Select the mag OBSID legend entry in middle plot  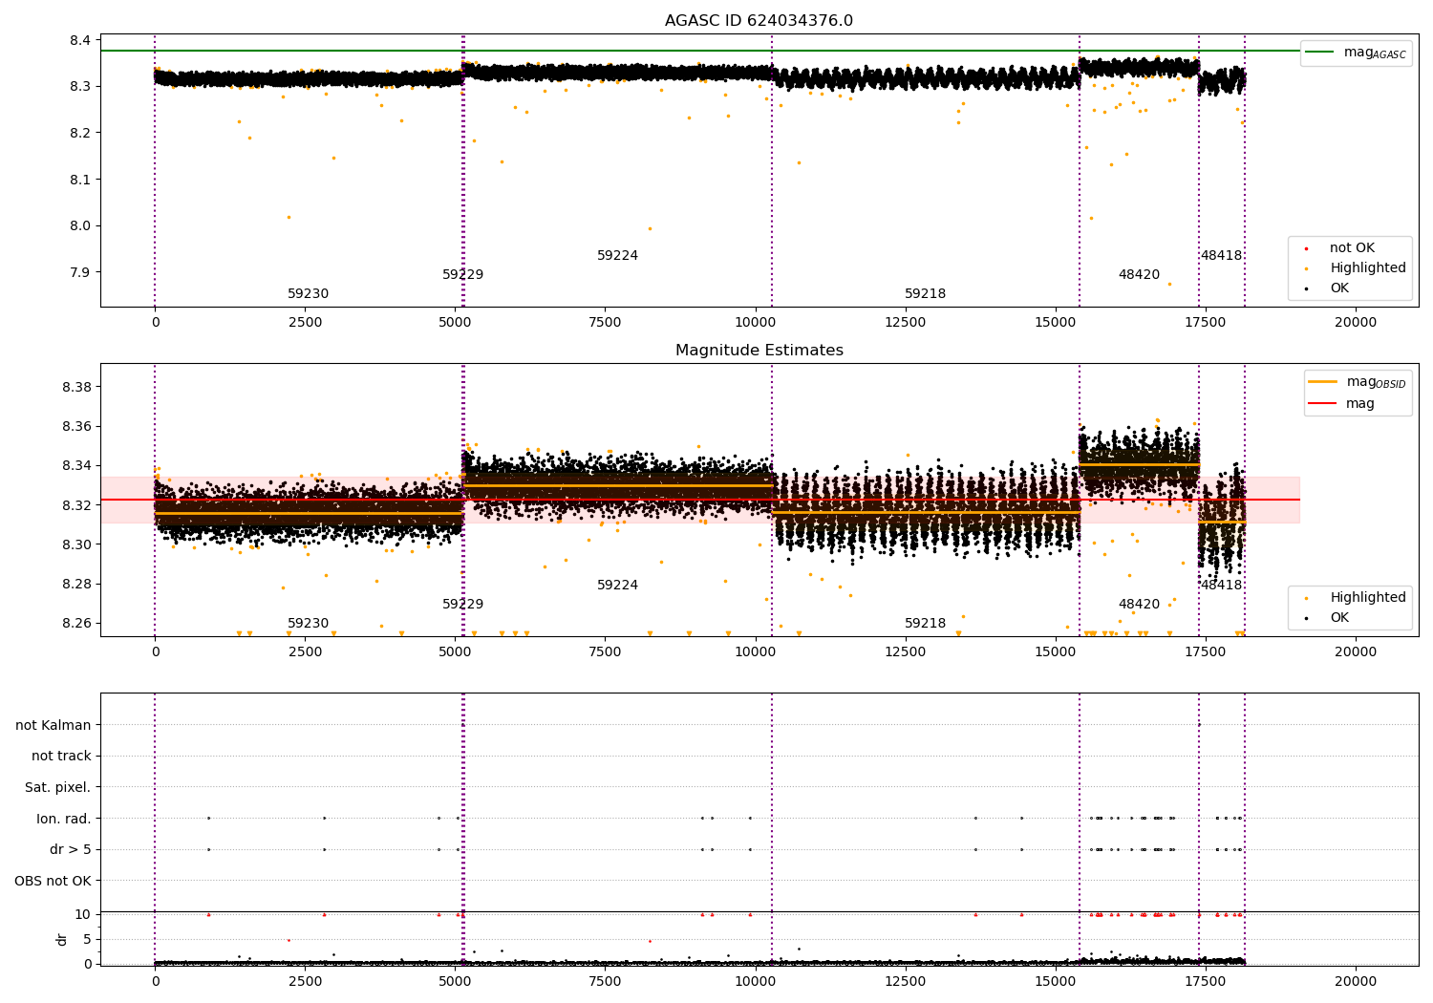tap(1357, 382)
